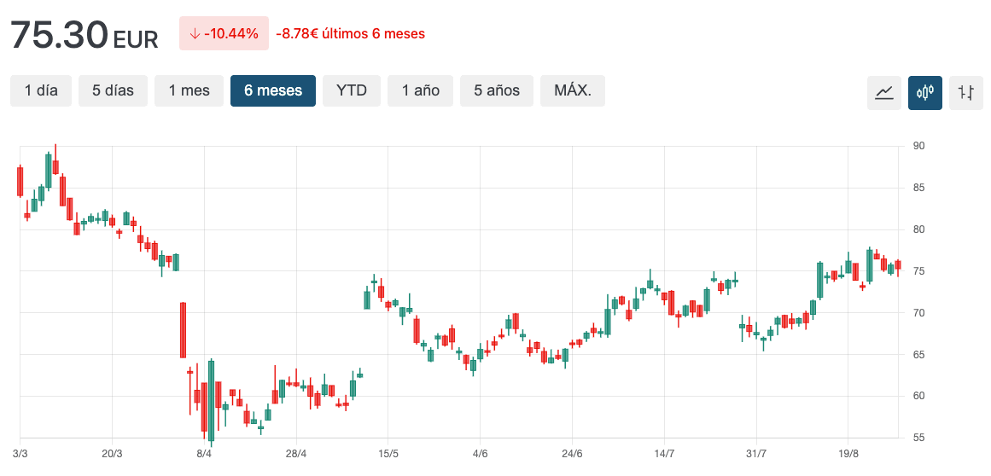991x476 pixels.
Task: Switch to line chart view
Action: [884, 92]
